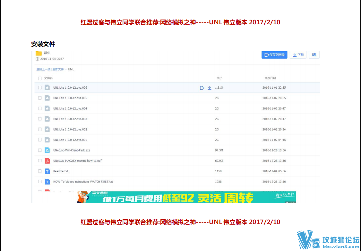Open HOW To Videos instructions WATCH FIRST.txt
Viewport: 361px width, 251px height.
point(83,182)
